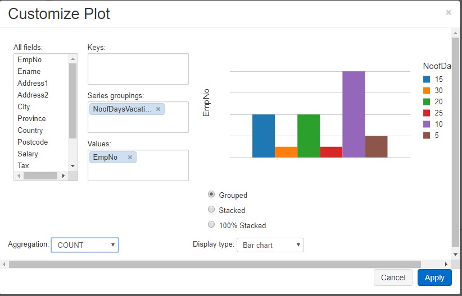Click the dialog's bottom scrollbar right arrow
This screenshot has height=296, width=462.
tap(447, 264)
